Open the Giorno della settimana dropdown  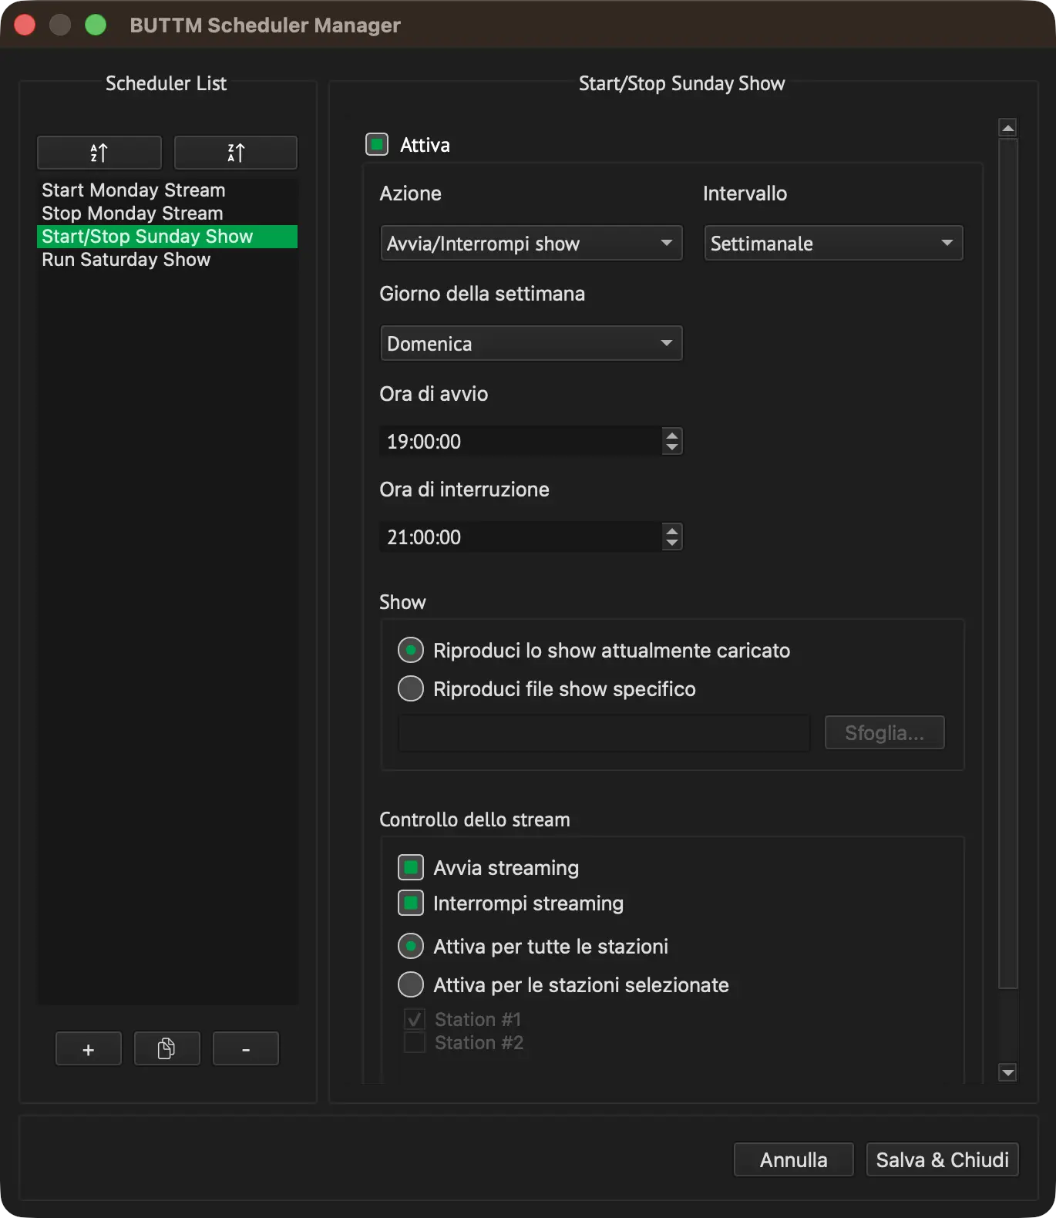coord(532,344)
